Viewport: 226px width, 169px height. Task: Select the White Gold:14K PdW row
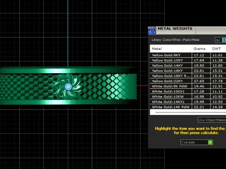pos(188,107)
